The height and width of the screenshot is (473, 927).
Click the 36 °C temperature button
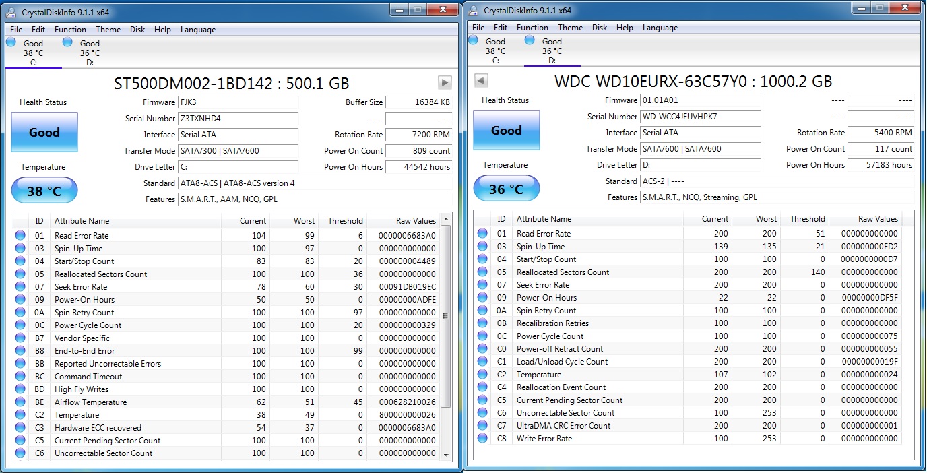tap(507, 189)
